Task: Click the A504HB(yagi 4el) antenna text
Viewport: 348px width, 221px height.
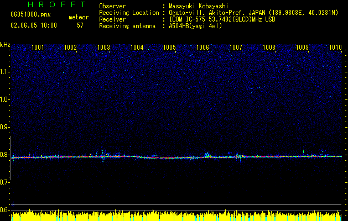Action: pyautogui.click(x=195, y=26)
